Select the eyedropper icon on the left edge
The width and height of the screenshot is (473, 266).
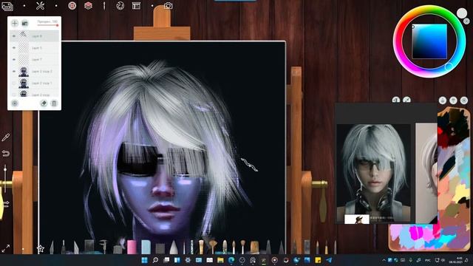[x=6, y=137]
